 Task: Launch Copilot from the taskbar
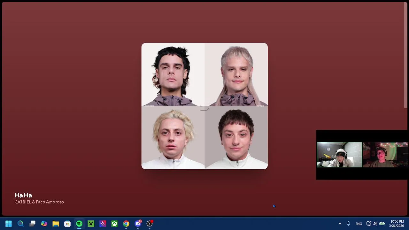(x=44, y=224)
